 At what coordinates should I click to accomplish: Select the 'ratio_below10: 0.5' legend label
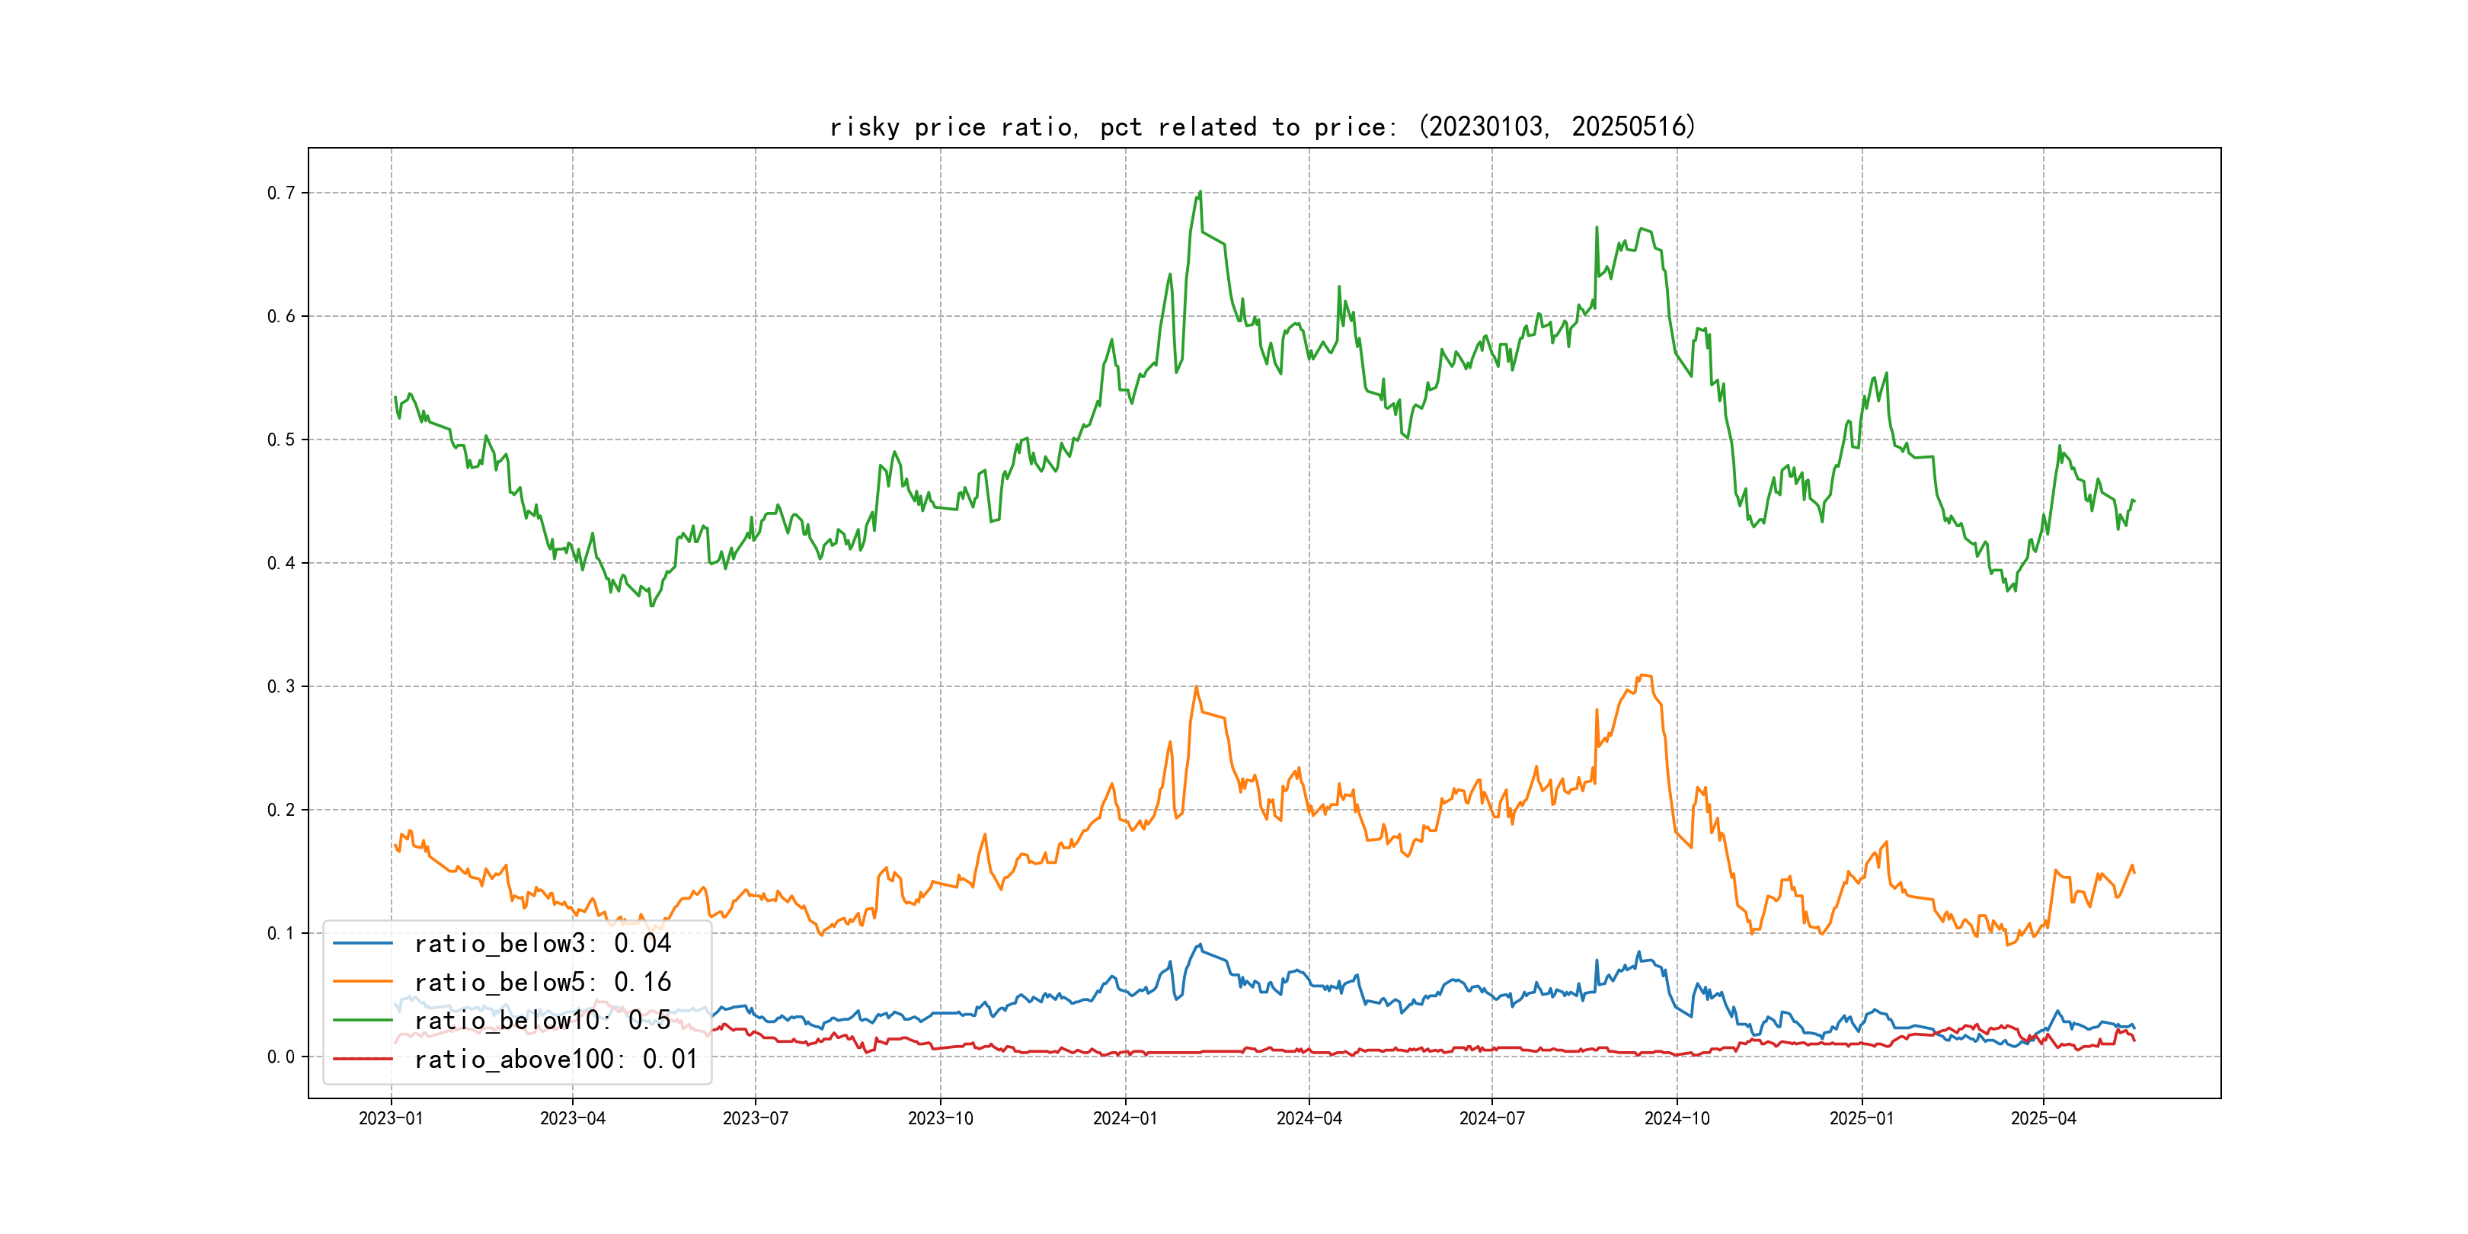pyautogui.click(x=542, y=1021)
